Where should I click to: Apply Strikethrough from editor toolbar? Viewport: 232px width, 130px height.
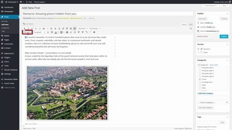[32, 29]
